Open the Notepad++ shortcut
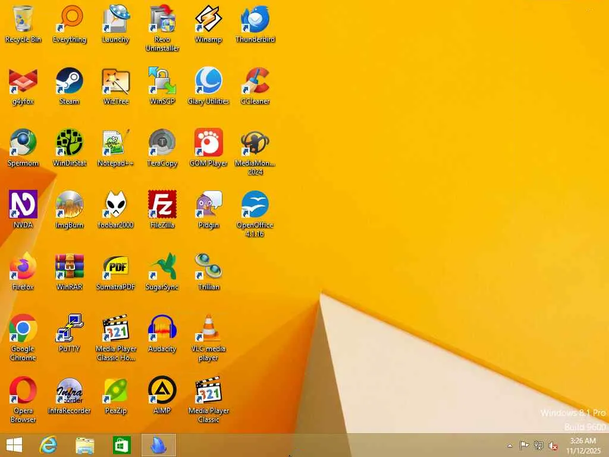This screenshot has height=457, width=609. tap(116, 148)
